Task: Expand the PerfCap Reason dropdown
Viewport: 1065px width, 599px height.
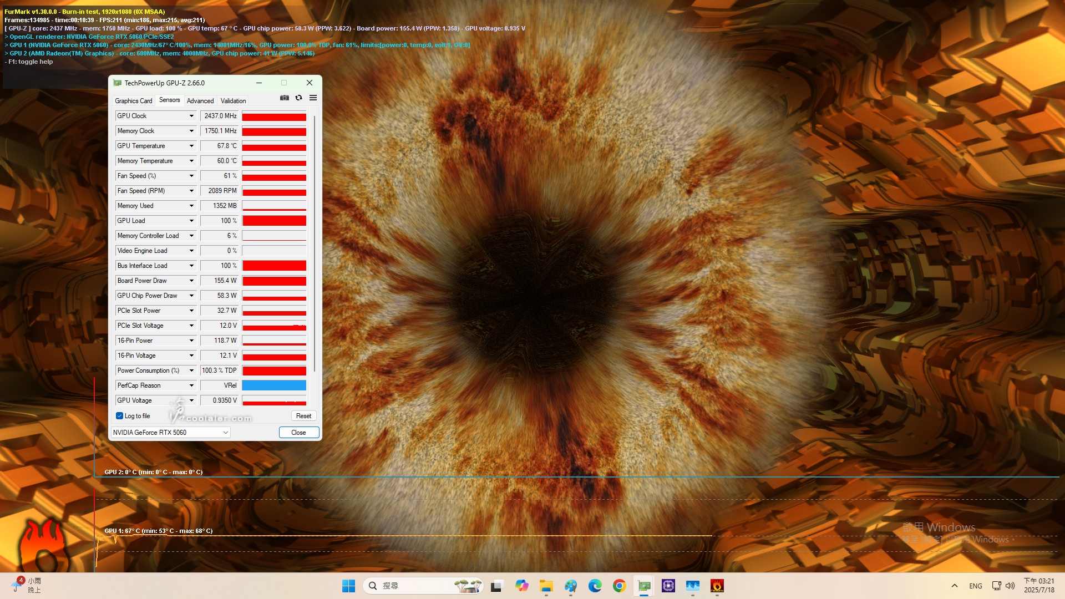Action: (x=191, y=385)
